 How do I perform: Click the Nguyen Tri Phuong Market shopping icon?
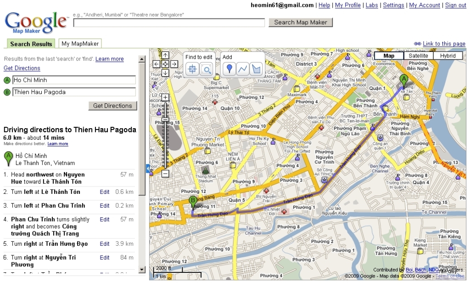click(207, 151)
